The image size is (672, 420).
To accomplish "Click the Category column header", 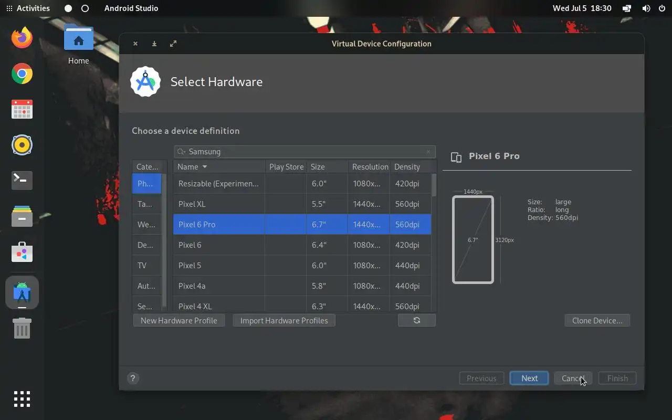I will click(148, 166).
